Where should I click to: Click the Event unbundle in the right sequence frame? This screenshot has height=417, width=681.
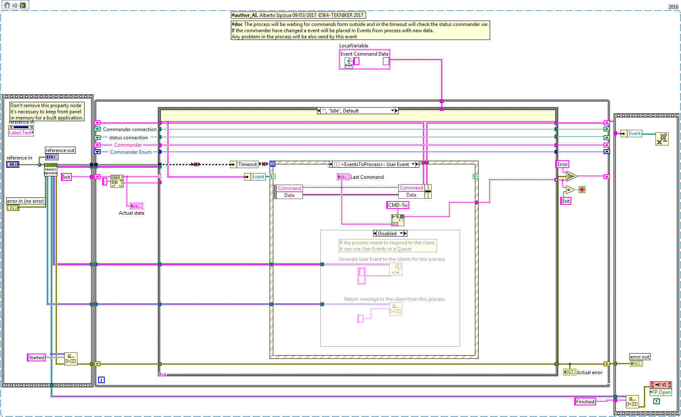[x=631, y=134]
